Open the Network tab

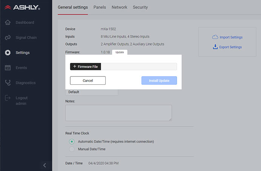click(119, 7)
